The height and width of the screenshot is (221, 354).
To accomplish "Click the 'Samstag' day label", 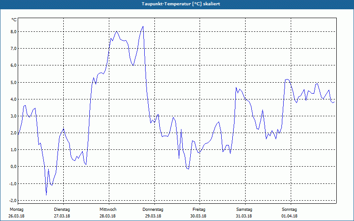I will click(244, 210).
